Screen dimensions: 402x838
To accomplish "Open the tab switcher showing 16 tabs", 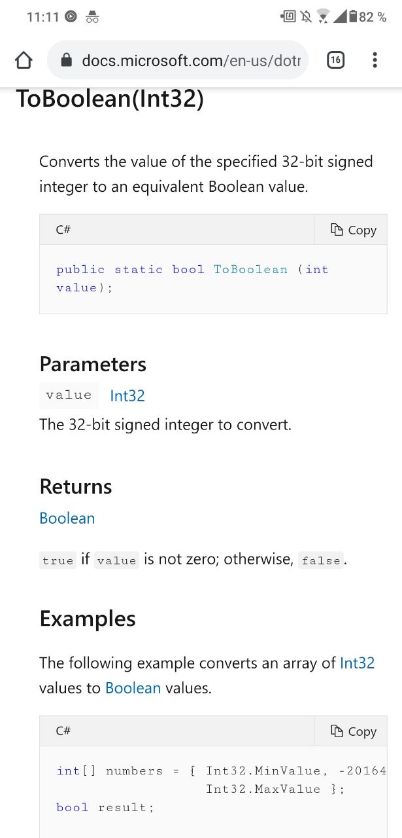I will click(x=335, y=60).
